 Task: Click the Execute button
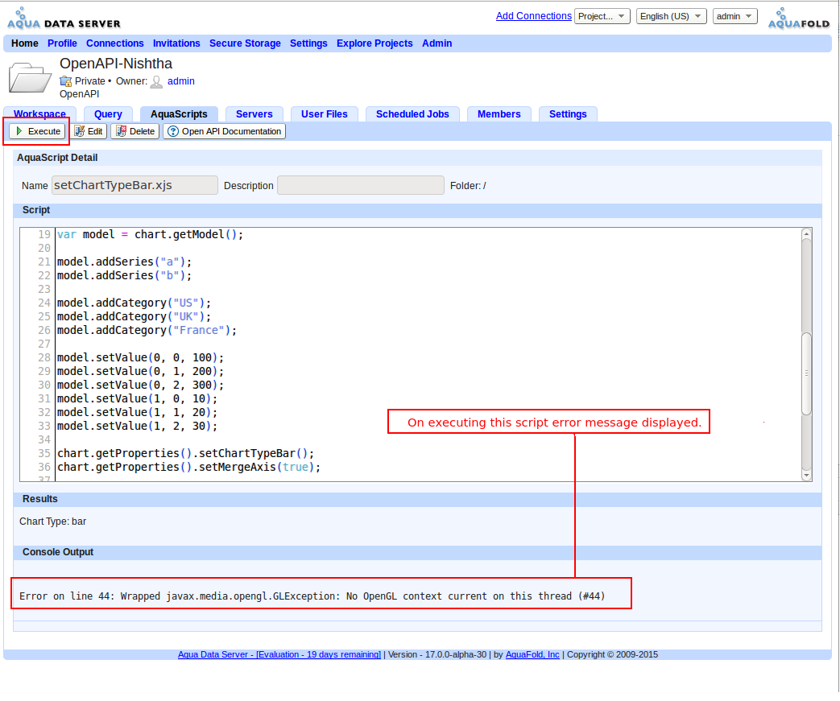pyautogui.click(x=37, y=131)
